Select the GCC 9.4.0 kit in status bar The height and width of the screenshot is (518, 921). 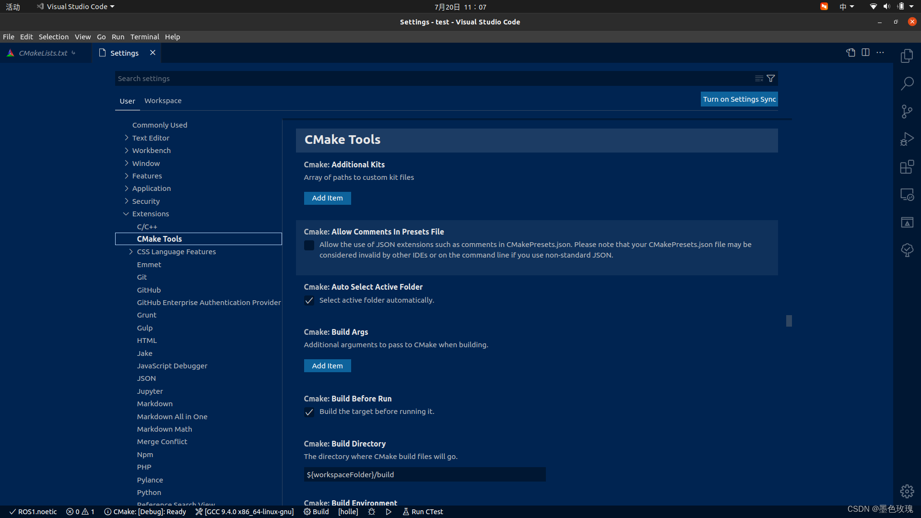click(245, 512)
